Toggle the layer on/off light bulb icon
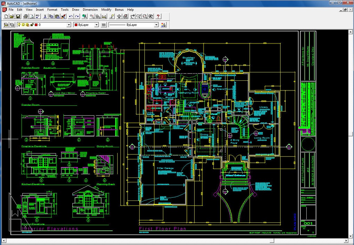 click(x=19, y=25)
